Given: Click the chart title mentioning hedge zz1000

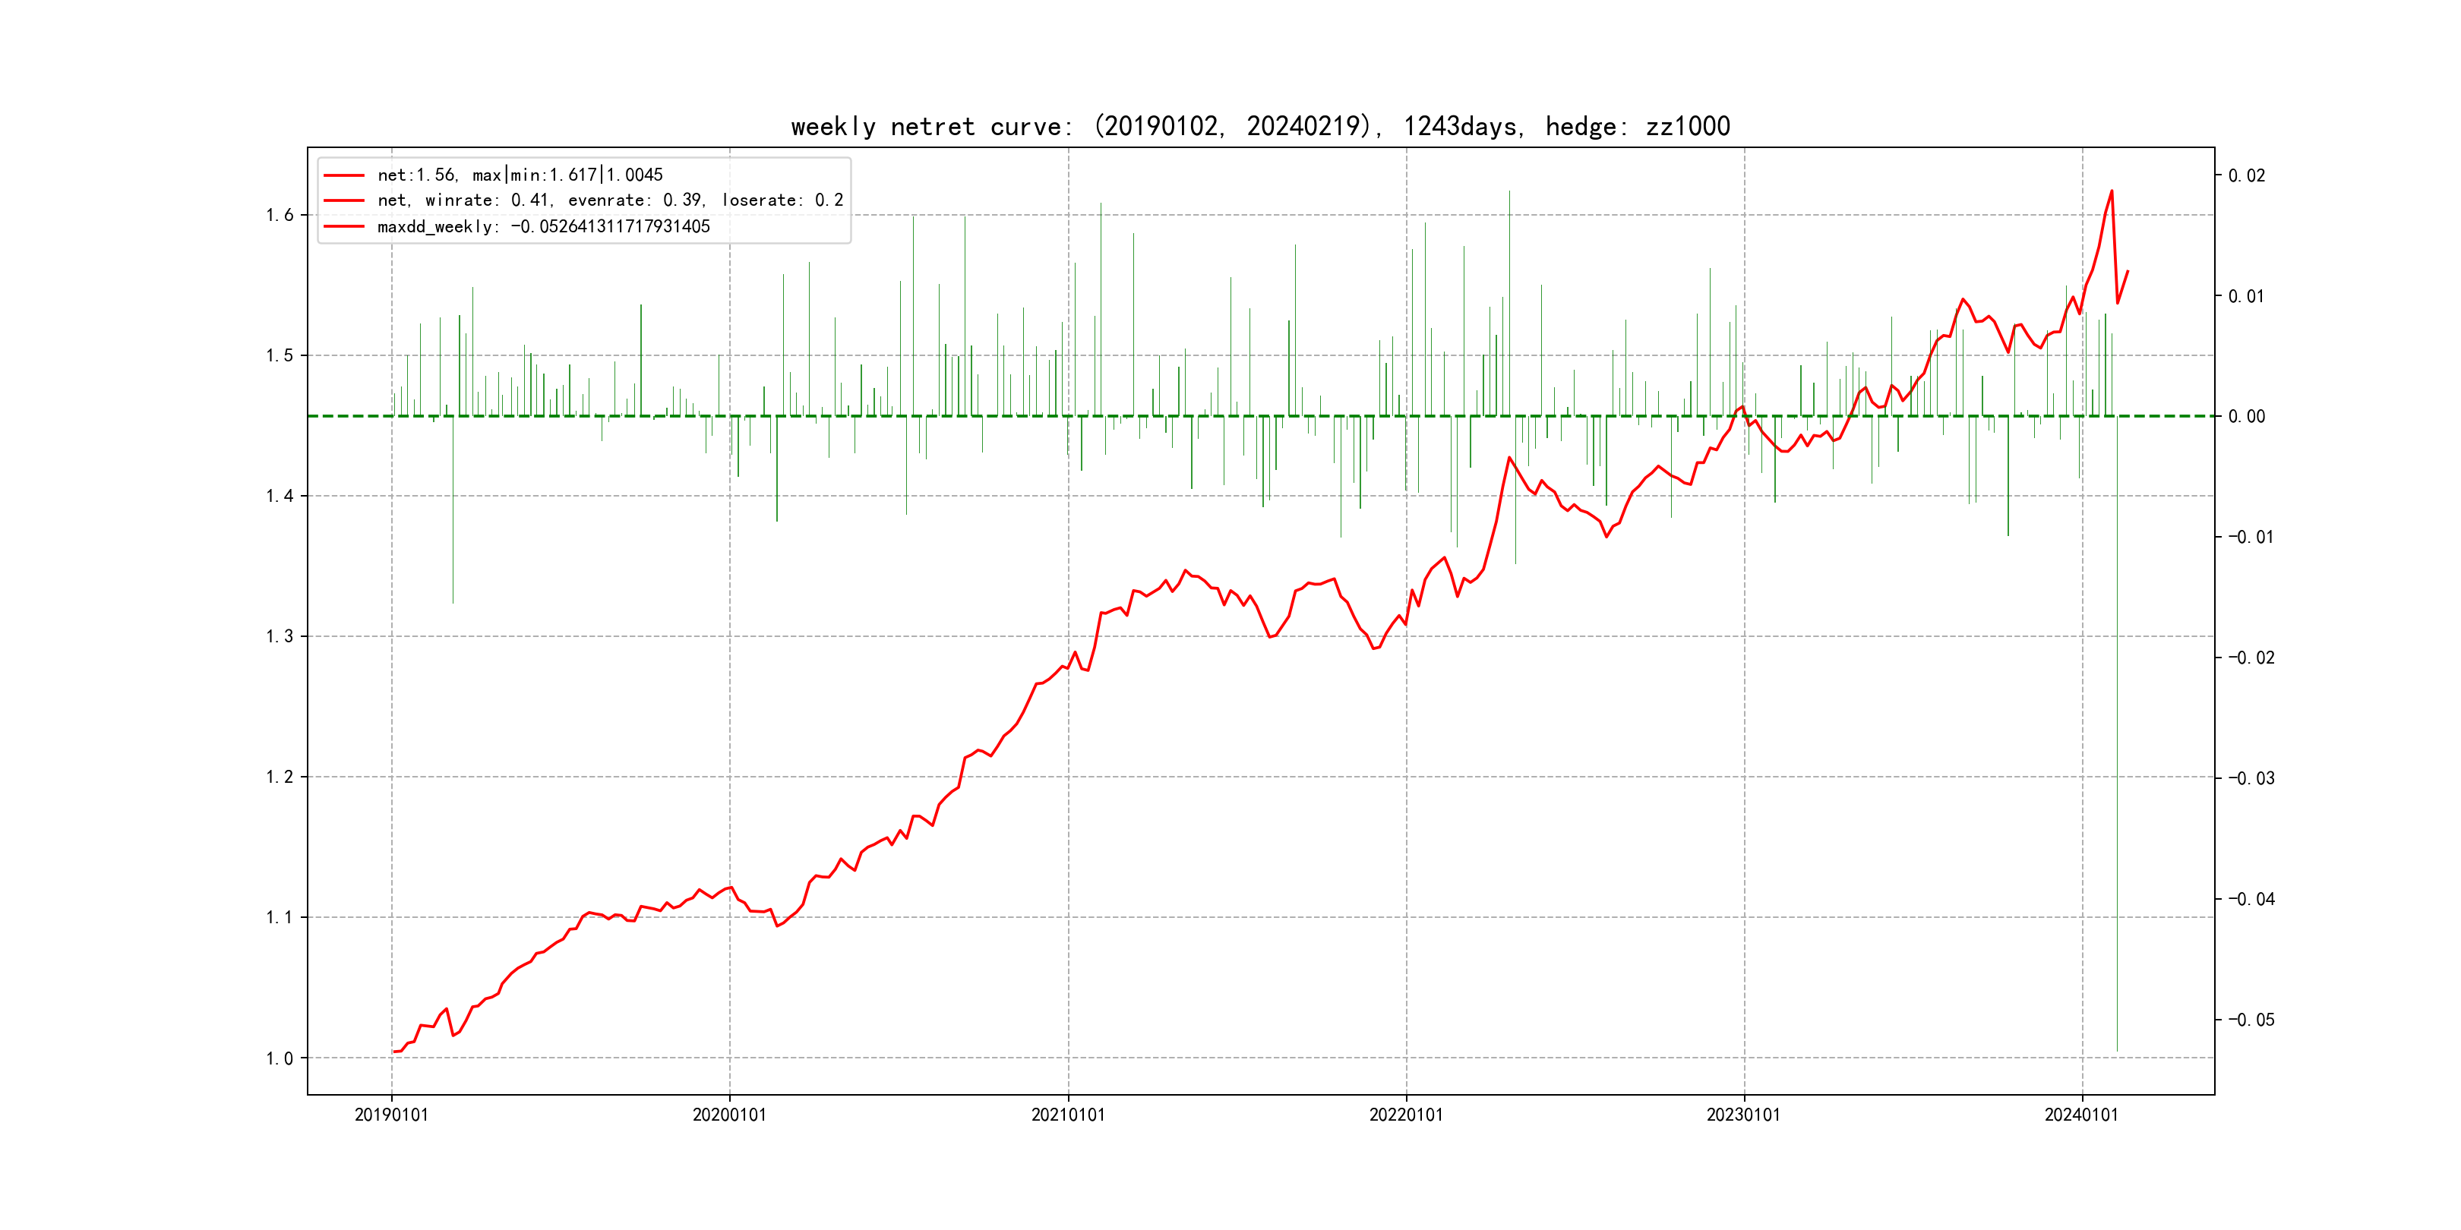Looking at the screenshot, I should pos(1260,126).
